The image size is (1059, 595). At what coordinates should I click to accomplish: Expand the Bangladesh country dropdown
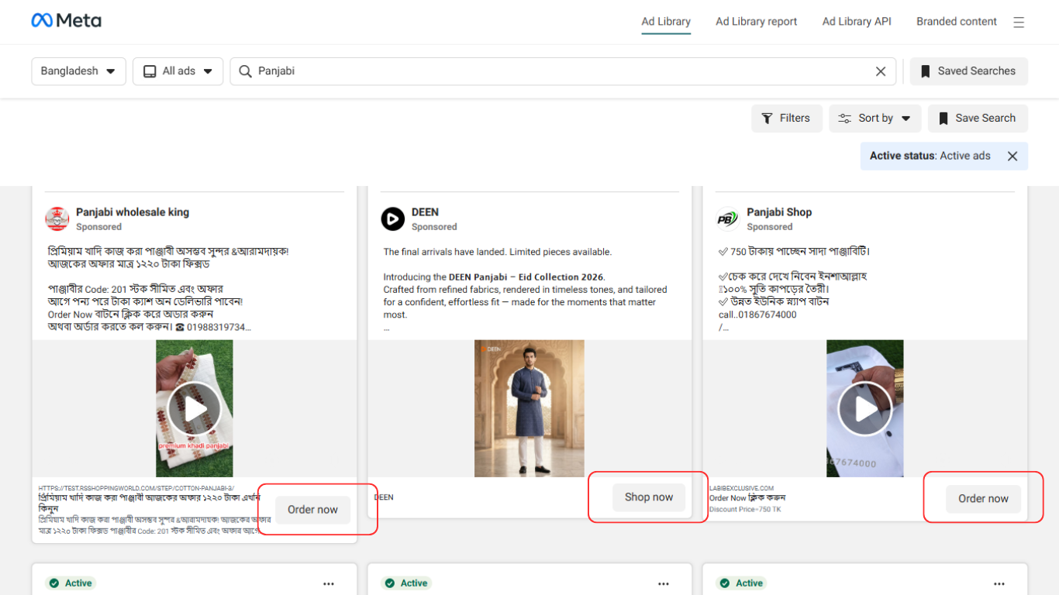tap(78, 71)
